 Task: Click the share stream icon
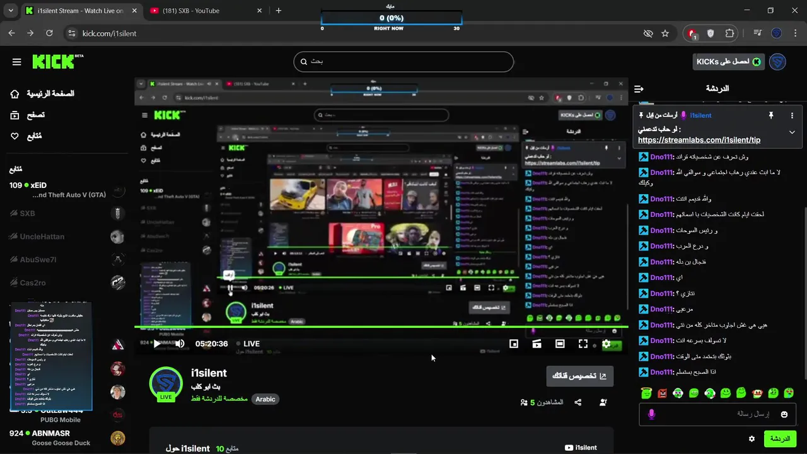click(578, 402)
